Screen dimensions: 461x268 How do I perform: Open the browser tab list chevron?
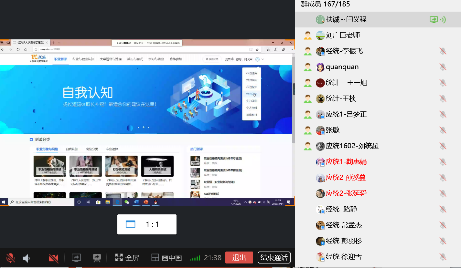click(x=59, y=43)
